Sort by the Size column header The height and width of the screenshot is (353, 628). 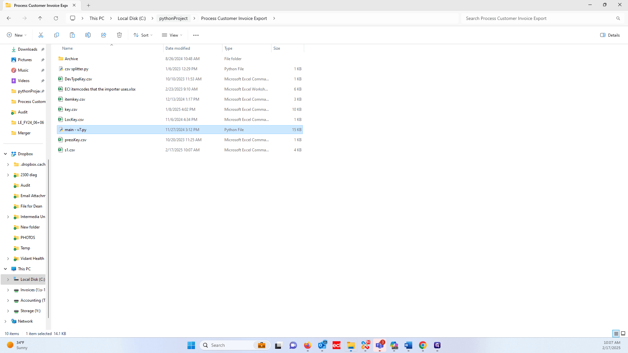point(288,48)
